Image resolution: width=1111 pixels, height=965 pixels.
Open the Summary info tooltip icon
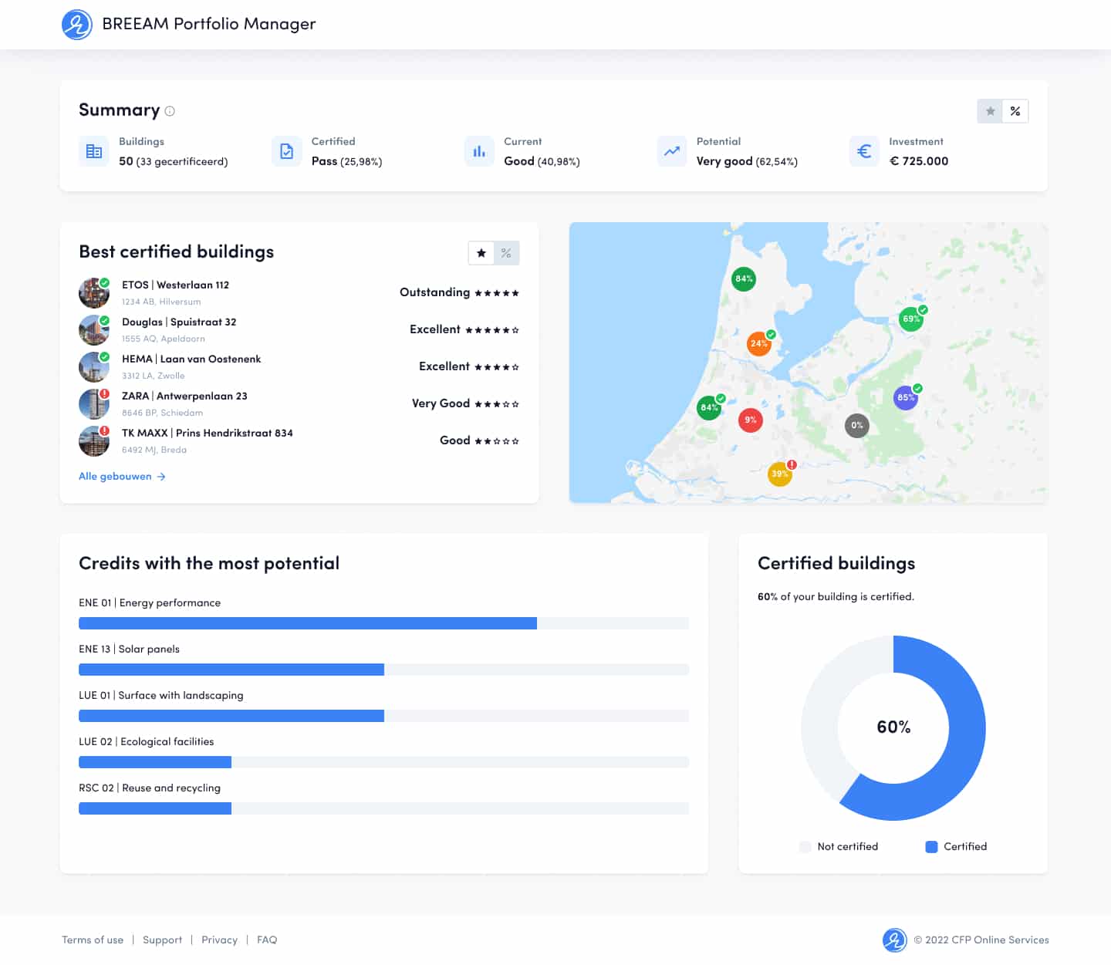[x=170, y=111]
